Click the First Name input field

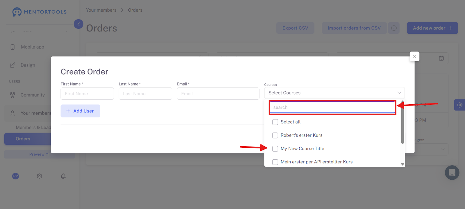click(87, 94)
